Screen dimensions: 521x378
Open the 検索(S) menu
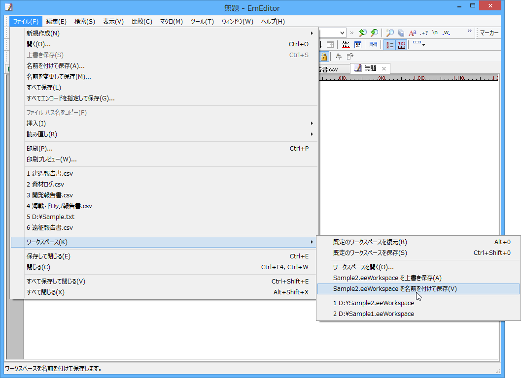(84, 22)
